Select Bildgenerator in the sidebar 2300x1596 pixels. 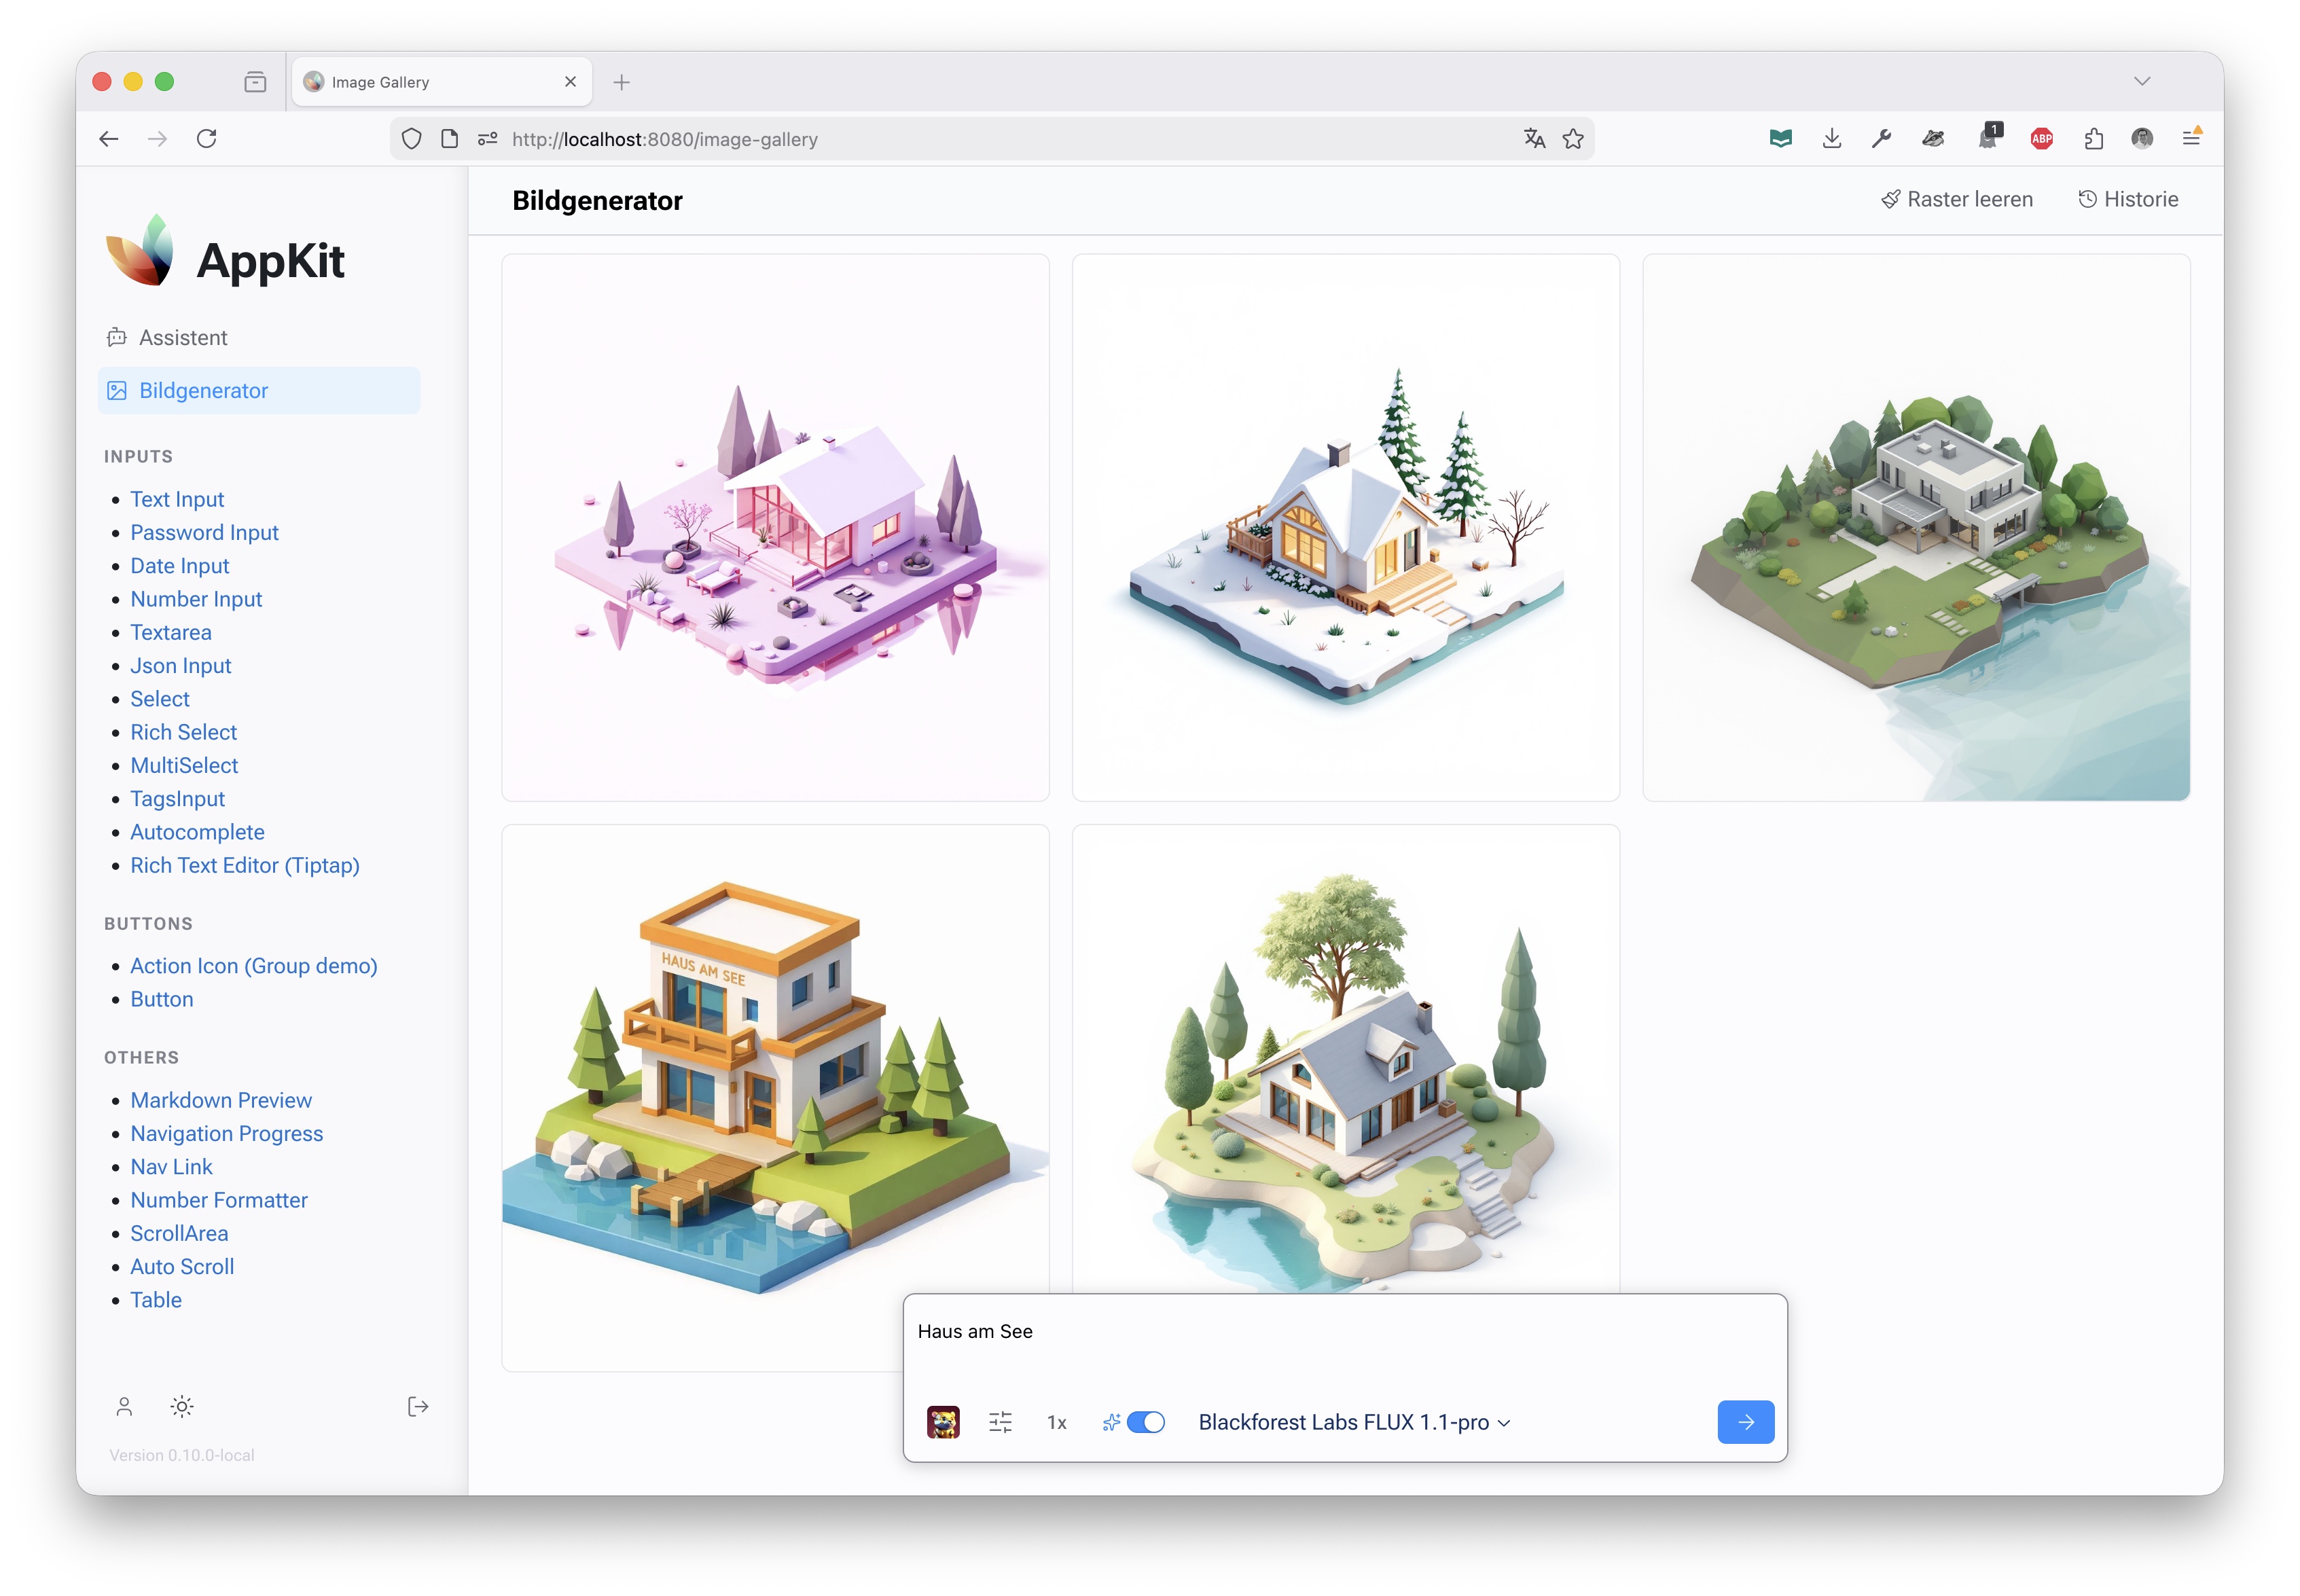(x=203, y=391)
